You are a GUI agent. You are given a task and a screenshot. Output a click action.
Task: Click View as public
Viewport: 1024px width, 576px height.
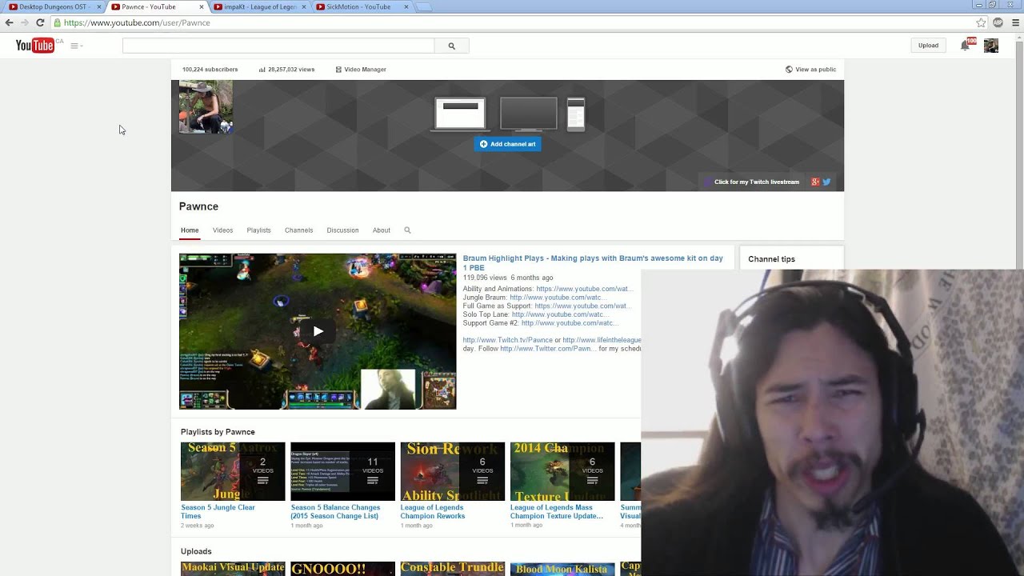point(810,70)
